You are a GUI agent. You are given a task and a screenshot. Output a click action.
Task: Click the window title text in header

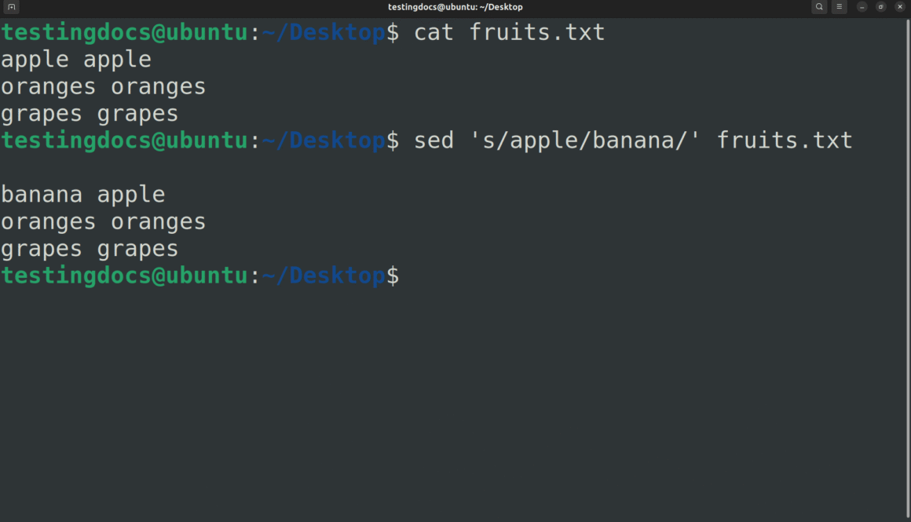click(455, 7)
